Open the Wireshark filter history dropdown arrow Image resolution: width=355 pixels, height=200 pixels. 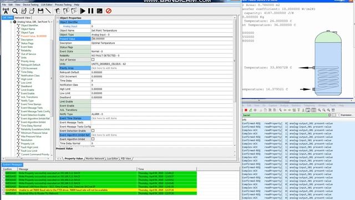pos(338,115)
